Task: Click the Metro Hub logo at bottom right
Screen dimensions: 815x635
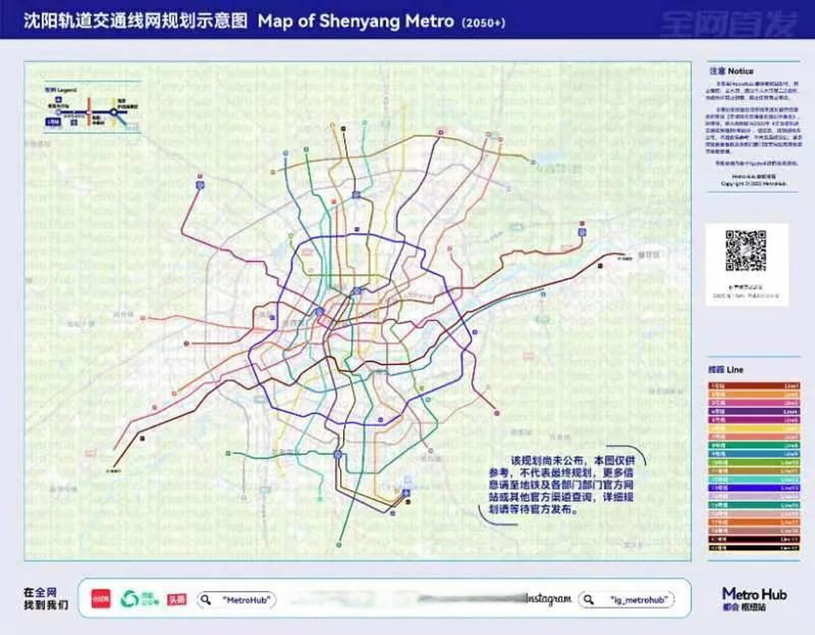Action: pos(754,599)
